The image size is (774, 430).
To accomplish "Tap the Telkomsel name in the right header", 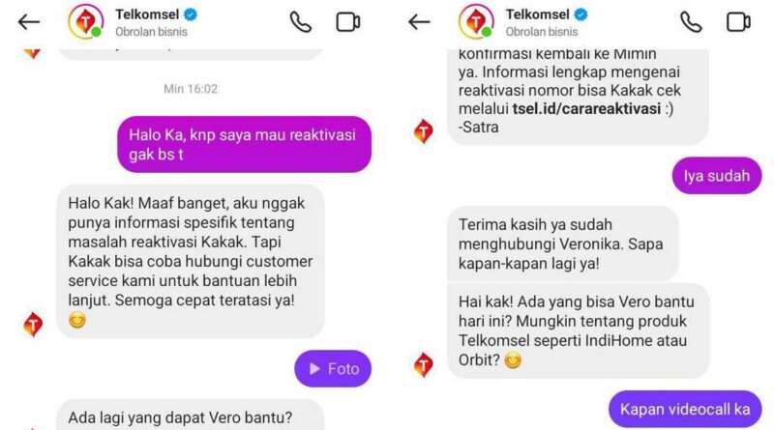I will (x=537, y=14).
